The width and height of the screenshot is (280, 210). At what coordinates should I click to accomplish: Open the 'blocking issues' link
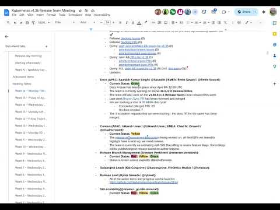(x=130, y=38)
